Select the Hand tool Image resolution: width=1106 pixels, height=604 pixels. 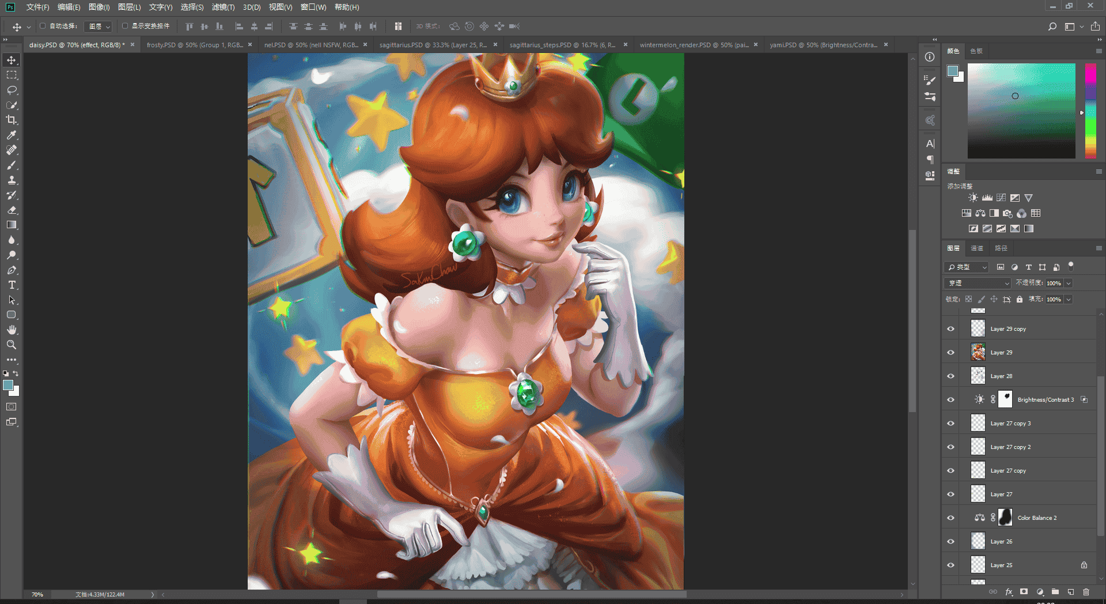(12, 330)
